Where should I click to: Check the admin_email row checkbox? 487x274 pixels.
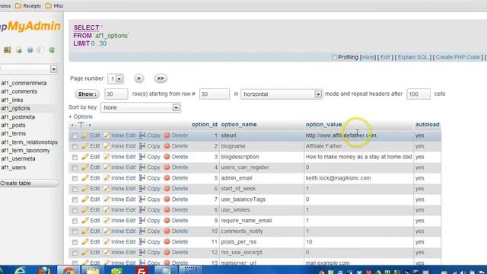(x=75, y=179)
